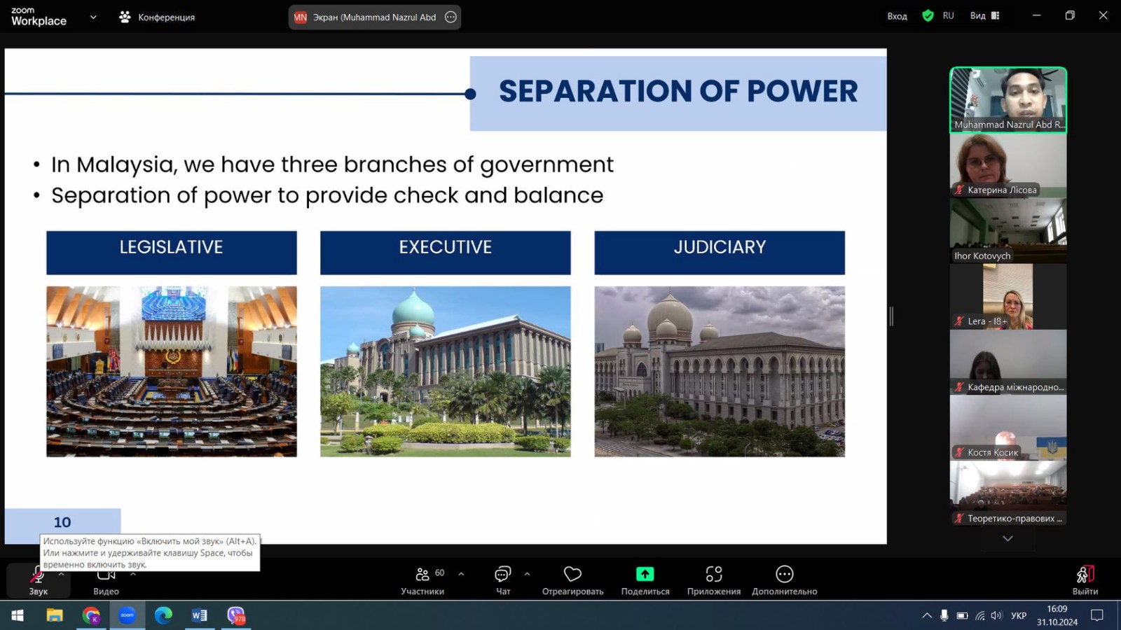Viewport: 1121px width, 630px height.
Task: Click the Palace of Justice photo
Action: click(720, 371)
